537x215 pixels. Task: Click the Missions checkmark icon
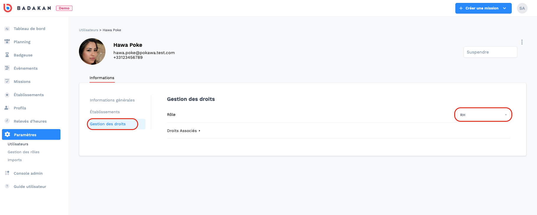(x=7, y=81)
